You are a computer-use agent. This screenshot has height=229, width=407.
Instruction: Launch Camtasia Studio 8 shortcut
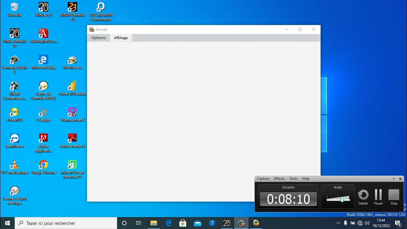pos(14,64)
